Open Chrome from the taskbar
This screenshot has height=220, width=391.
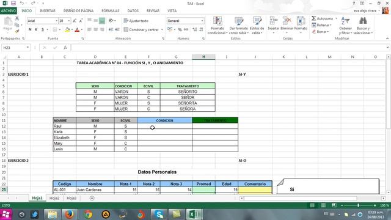coord(88,215)
